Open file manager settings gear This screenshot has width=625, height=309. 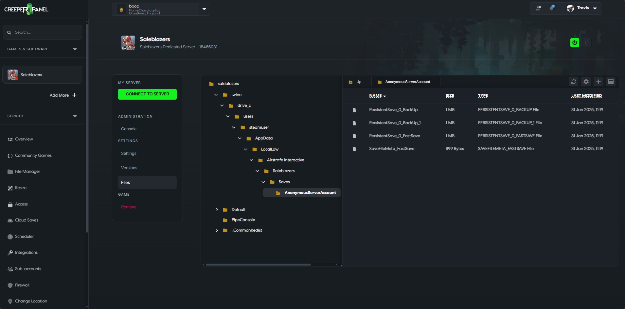point(586,82)
